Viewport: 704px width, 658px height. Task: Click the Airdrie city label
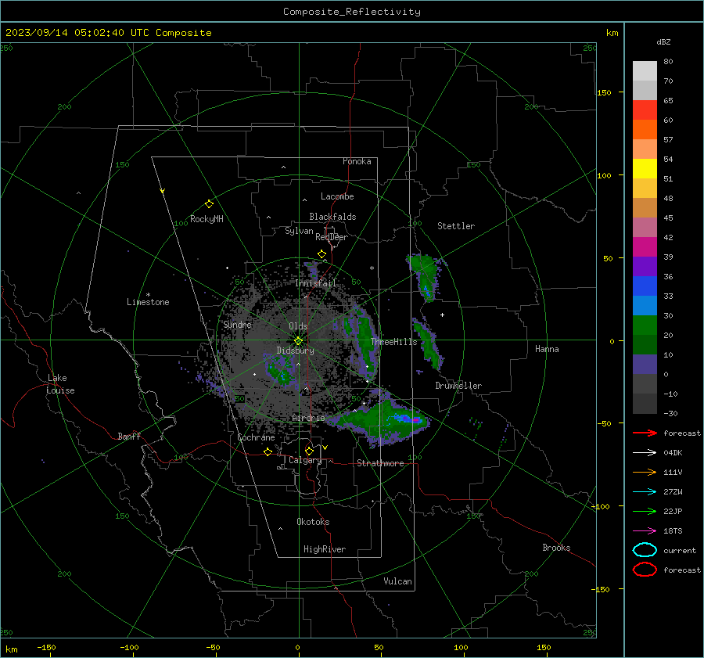point(308,418)
